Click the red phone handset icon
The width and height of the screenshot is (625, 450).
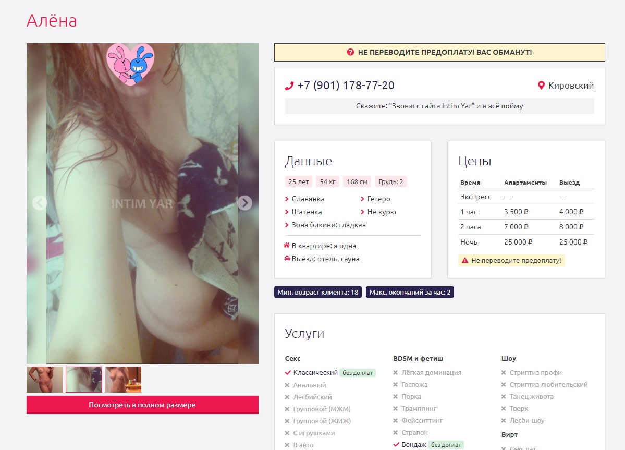coord(289,86)
